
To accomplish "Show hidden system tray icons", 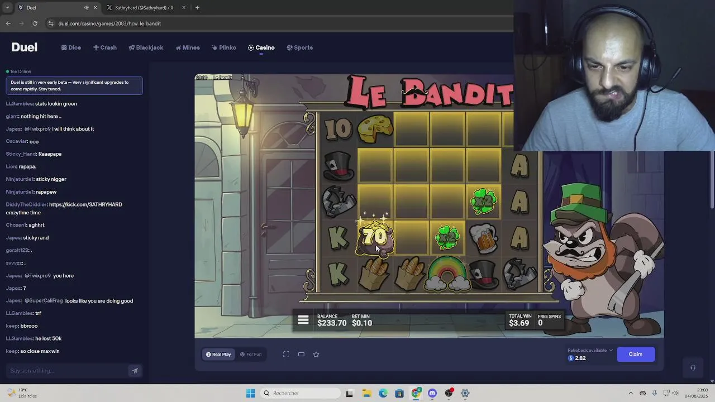I will (x=631, y=393).
